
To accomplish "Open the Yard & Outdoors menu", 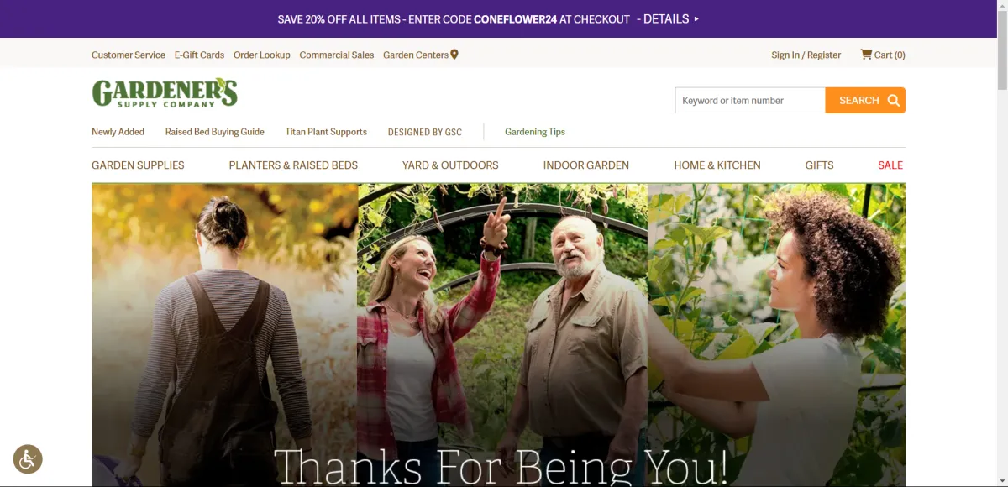I will (450, 165).
